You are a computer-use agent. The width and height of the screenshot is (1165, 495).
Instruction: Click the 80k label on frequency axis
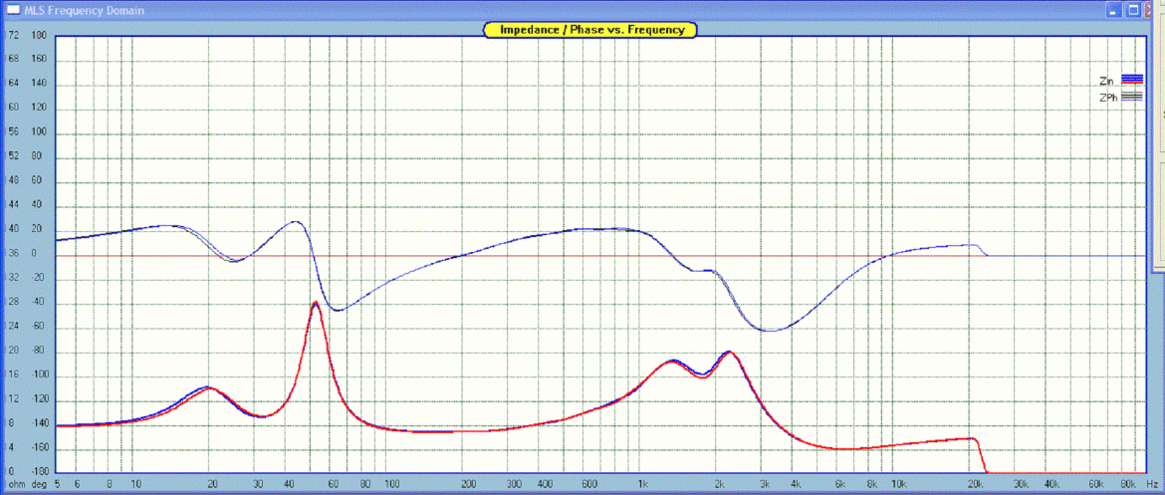[1127, 483]
